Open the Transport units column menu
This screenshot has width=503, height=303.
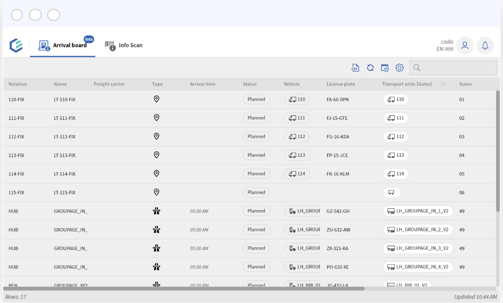(x=443, y=84)
